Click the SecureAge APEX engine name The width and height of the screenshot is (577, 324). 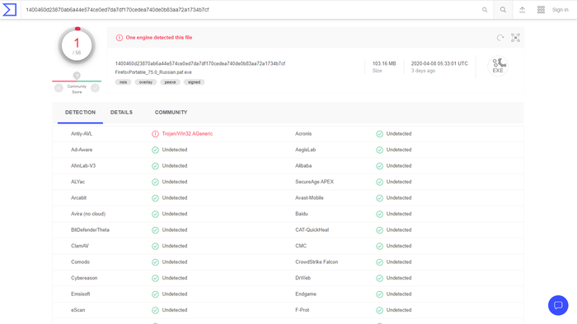coord(315,182)
